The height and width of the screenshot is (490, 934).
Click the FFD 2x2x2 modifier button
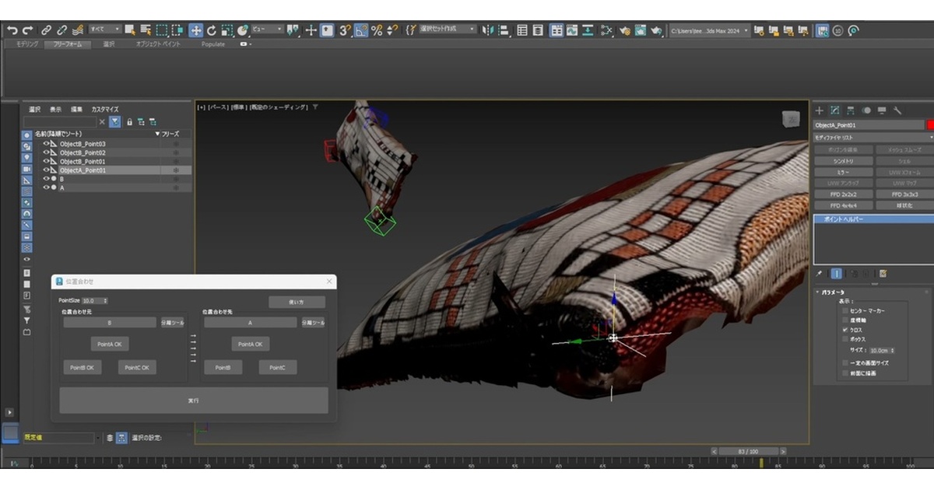[x=842, y=194]
